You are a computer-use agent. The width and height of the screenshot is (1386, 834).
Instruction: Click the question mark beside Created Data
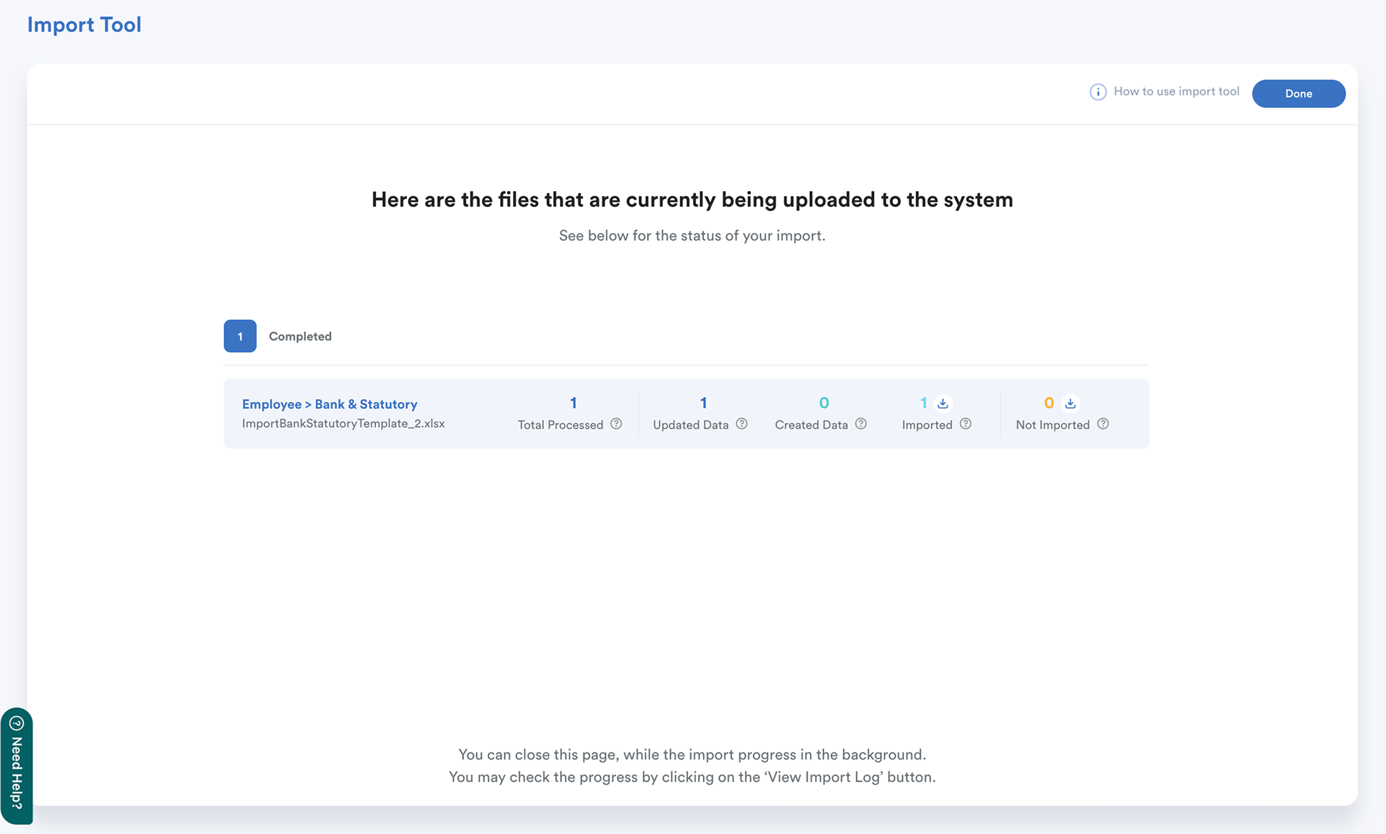861,423
